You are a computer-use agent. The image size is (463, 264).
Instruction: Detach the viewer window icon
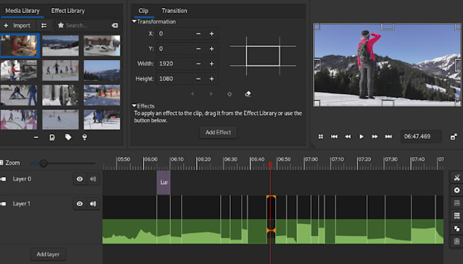[x=453, y=137]
